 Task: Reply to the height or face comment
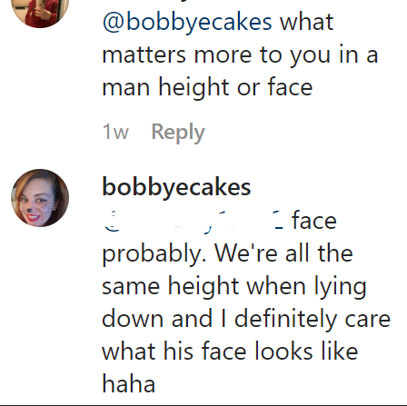pos(178,133)
